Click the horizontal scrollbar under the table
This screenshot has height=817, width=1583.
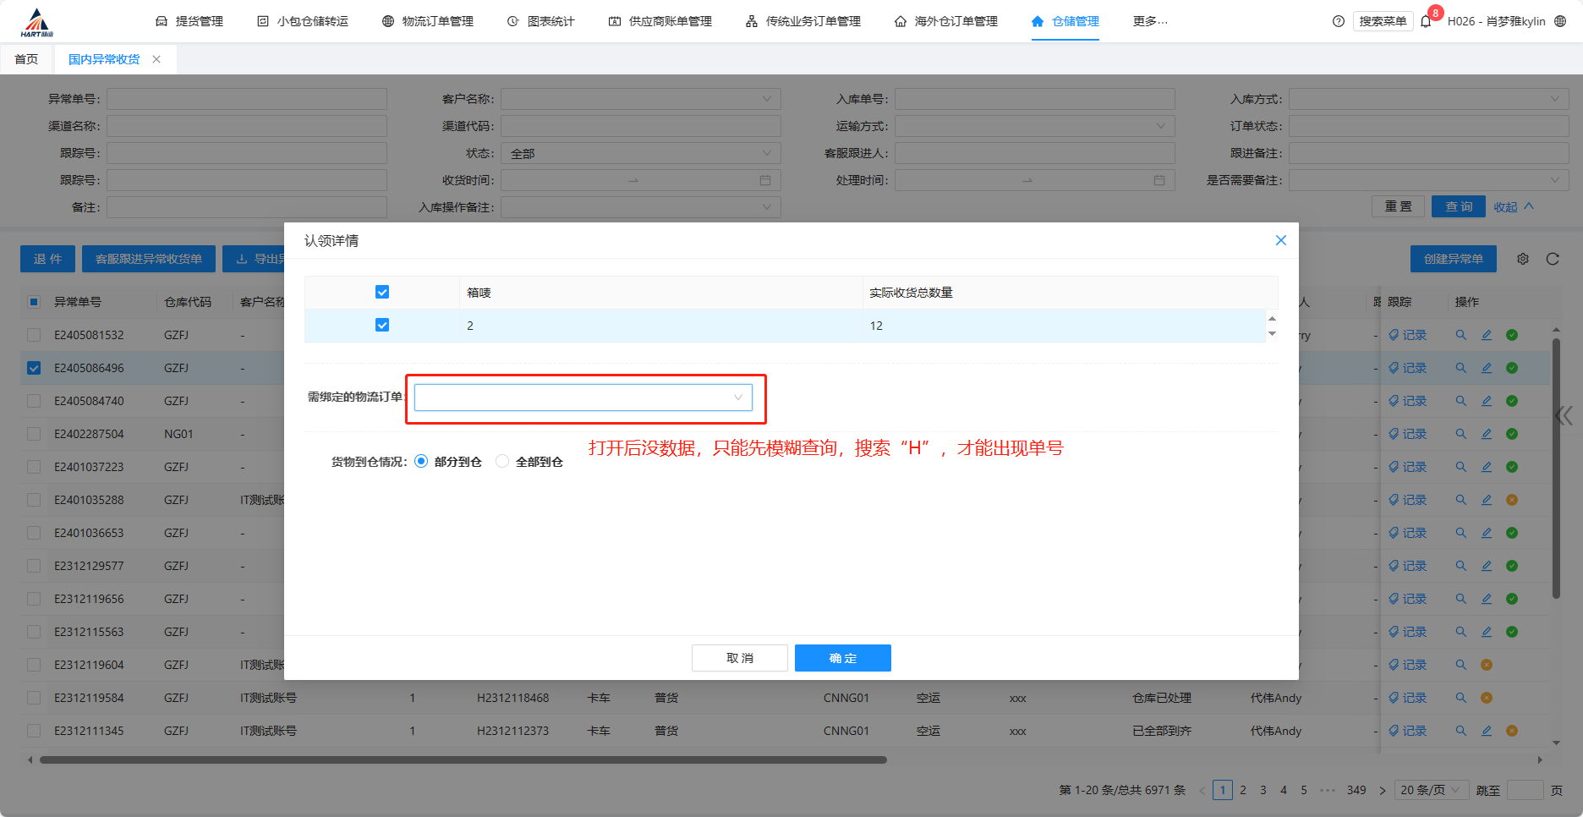pyautogui.click(x=463, y=759)
